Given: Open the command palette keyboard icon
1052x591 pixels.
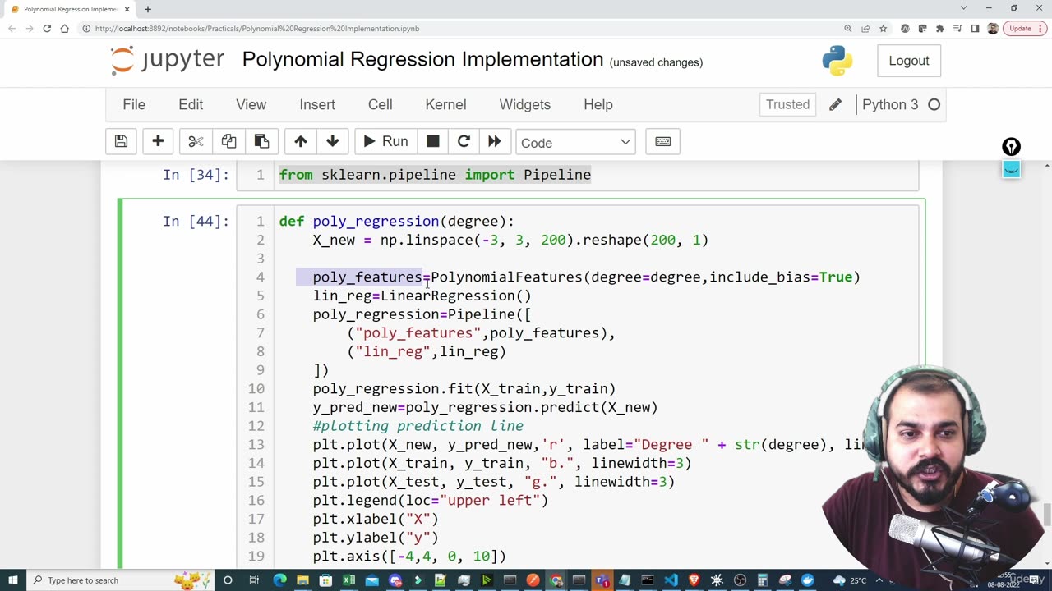Looking at the screenshot, I should (663, 142).
